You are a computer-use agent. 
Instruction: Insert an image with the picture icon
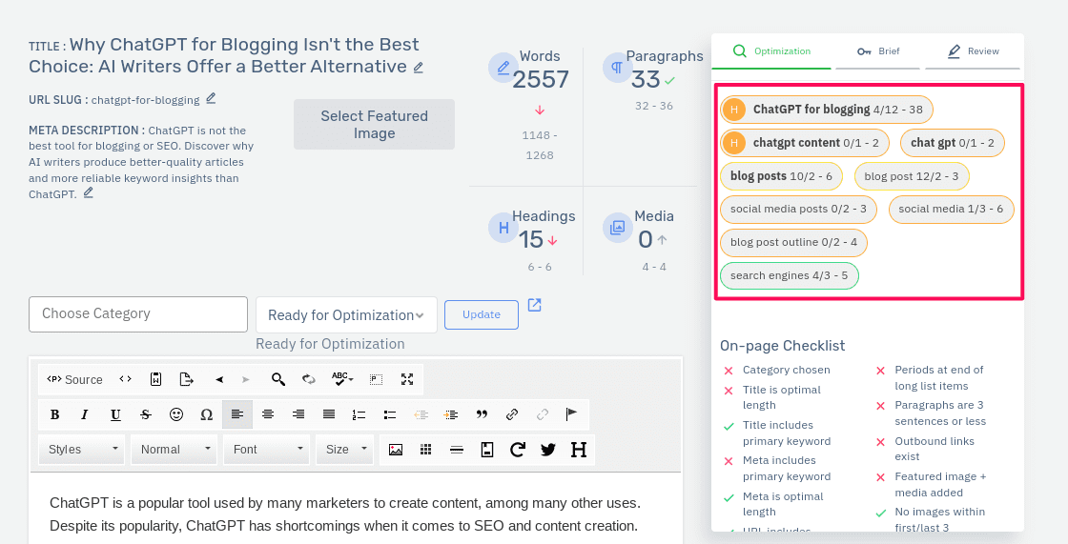point(395,450)
